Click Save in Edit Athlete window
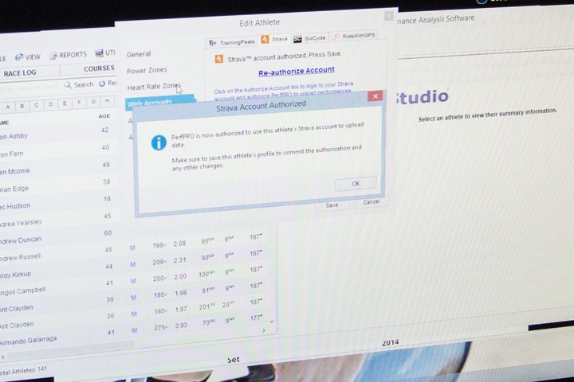Image resolution: width=574 pixels, height=382 pixels. (332, 205)
